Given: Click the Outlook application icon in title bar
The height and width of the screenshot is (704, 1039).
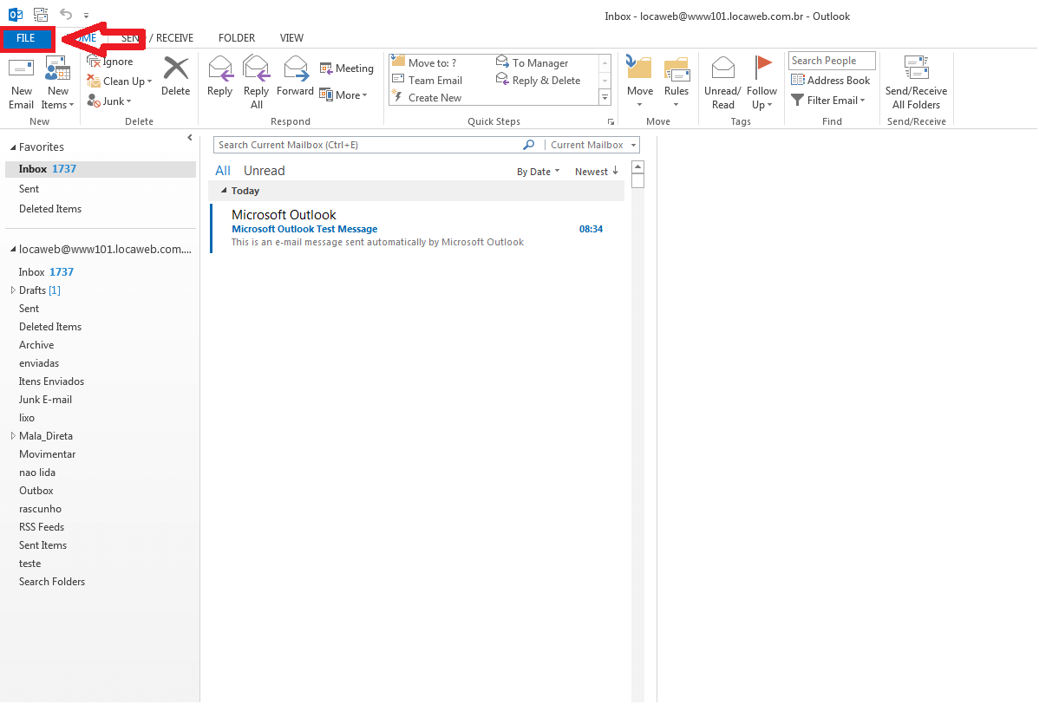Looking at the screenshot, I should (16, 14).
